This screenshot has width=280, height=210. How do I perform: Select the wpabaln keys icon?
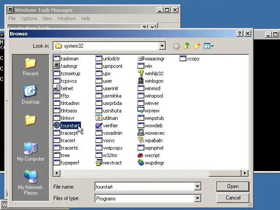141,140
